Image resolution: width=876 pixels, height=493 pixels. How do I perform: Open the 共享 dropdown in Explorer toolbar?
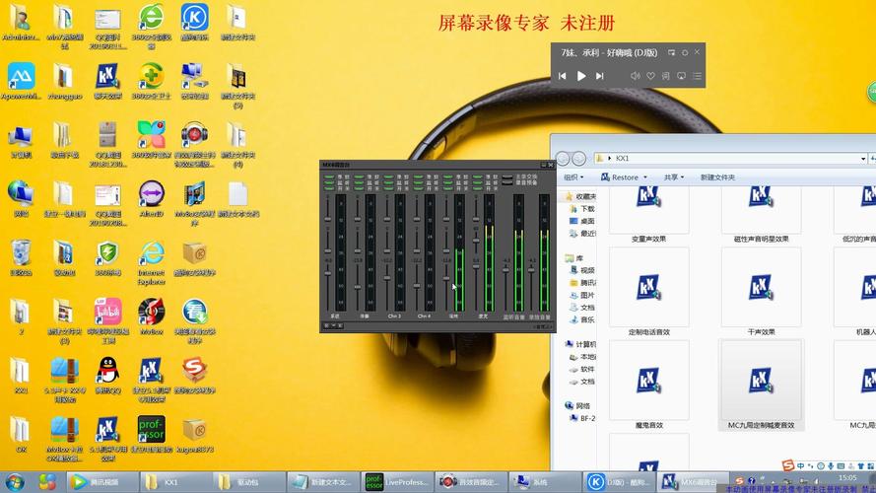tap(674, 177)
